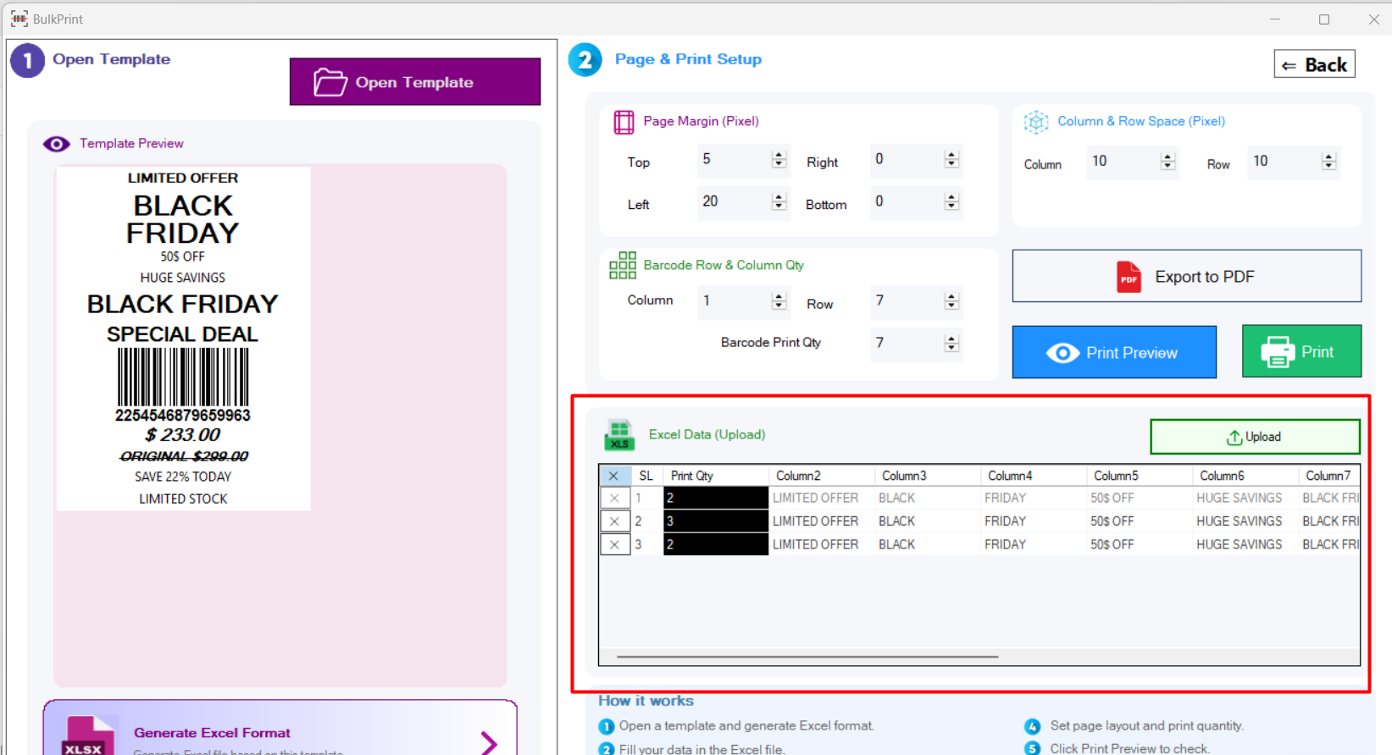The height and width of the screenshot is (755, 1392).
Task: Adjust the Bottom margin stepper arrows
Action: click(951, 201)
